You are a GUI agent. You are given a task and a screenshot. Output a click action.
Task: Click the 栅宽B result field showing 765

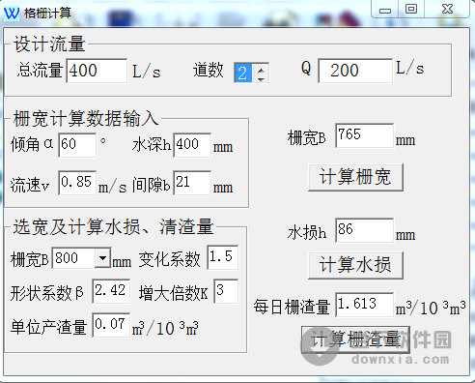click(365, 135)
